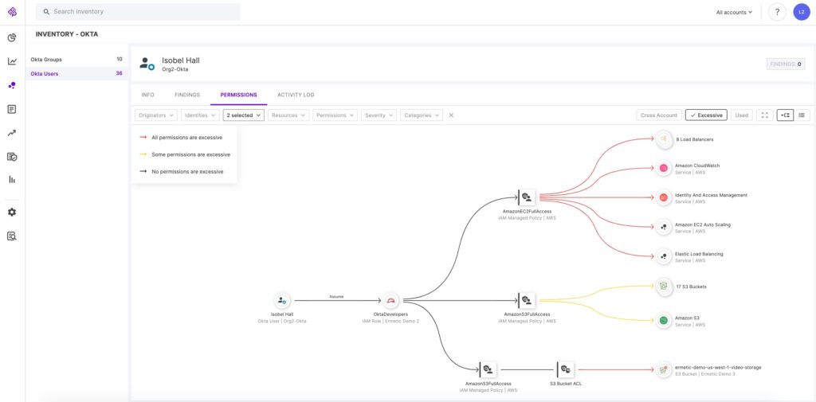Click the 8 Load Balancers node icon
This screenshot has width=816, height=402.
coord(664,139)
